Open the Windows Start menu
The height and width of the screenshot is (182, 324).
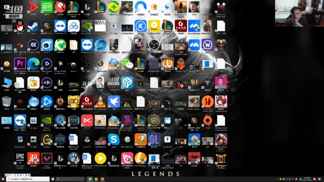(x=3, y=179)
